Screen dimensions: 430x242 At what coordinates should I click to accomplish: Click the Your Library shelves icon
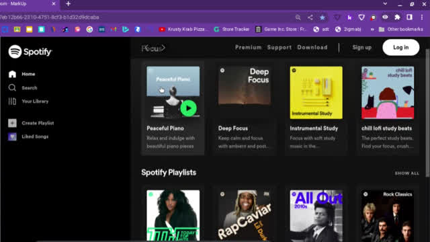point(12,102)
